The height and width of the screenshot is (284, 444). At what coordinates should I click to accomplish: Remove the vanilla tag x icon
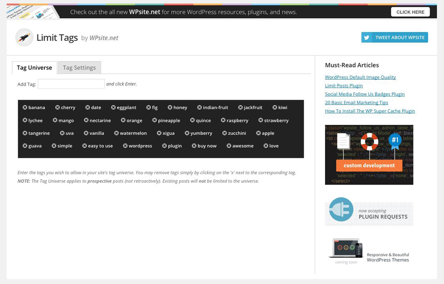(86, 133)
